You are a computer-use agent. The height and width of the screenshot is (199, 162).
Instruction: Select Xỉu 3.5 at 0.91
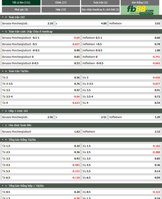pos(121,90)
